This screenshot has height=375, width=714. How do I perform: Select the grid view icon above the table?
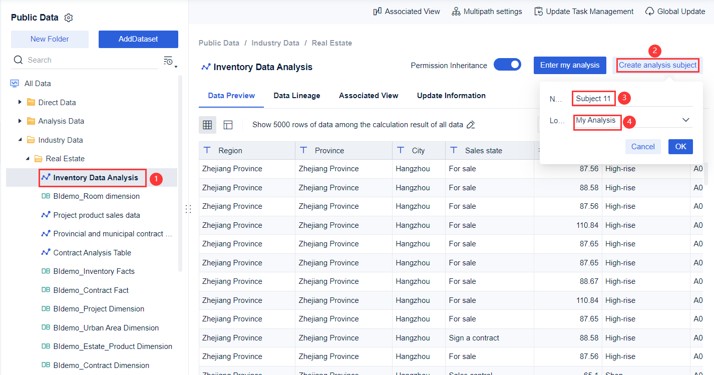click(x=207, y=125)
